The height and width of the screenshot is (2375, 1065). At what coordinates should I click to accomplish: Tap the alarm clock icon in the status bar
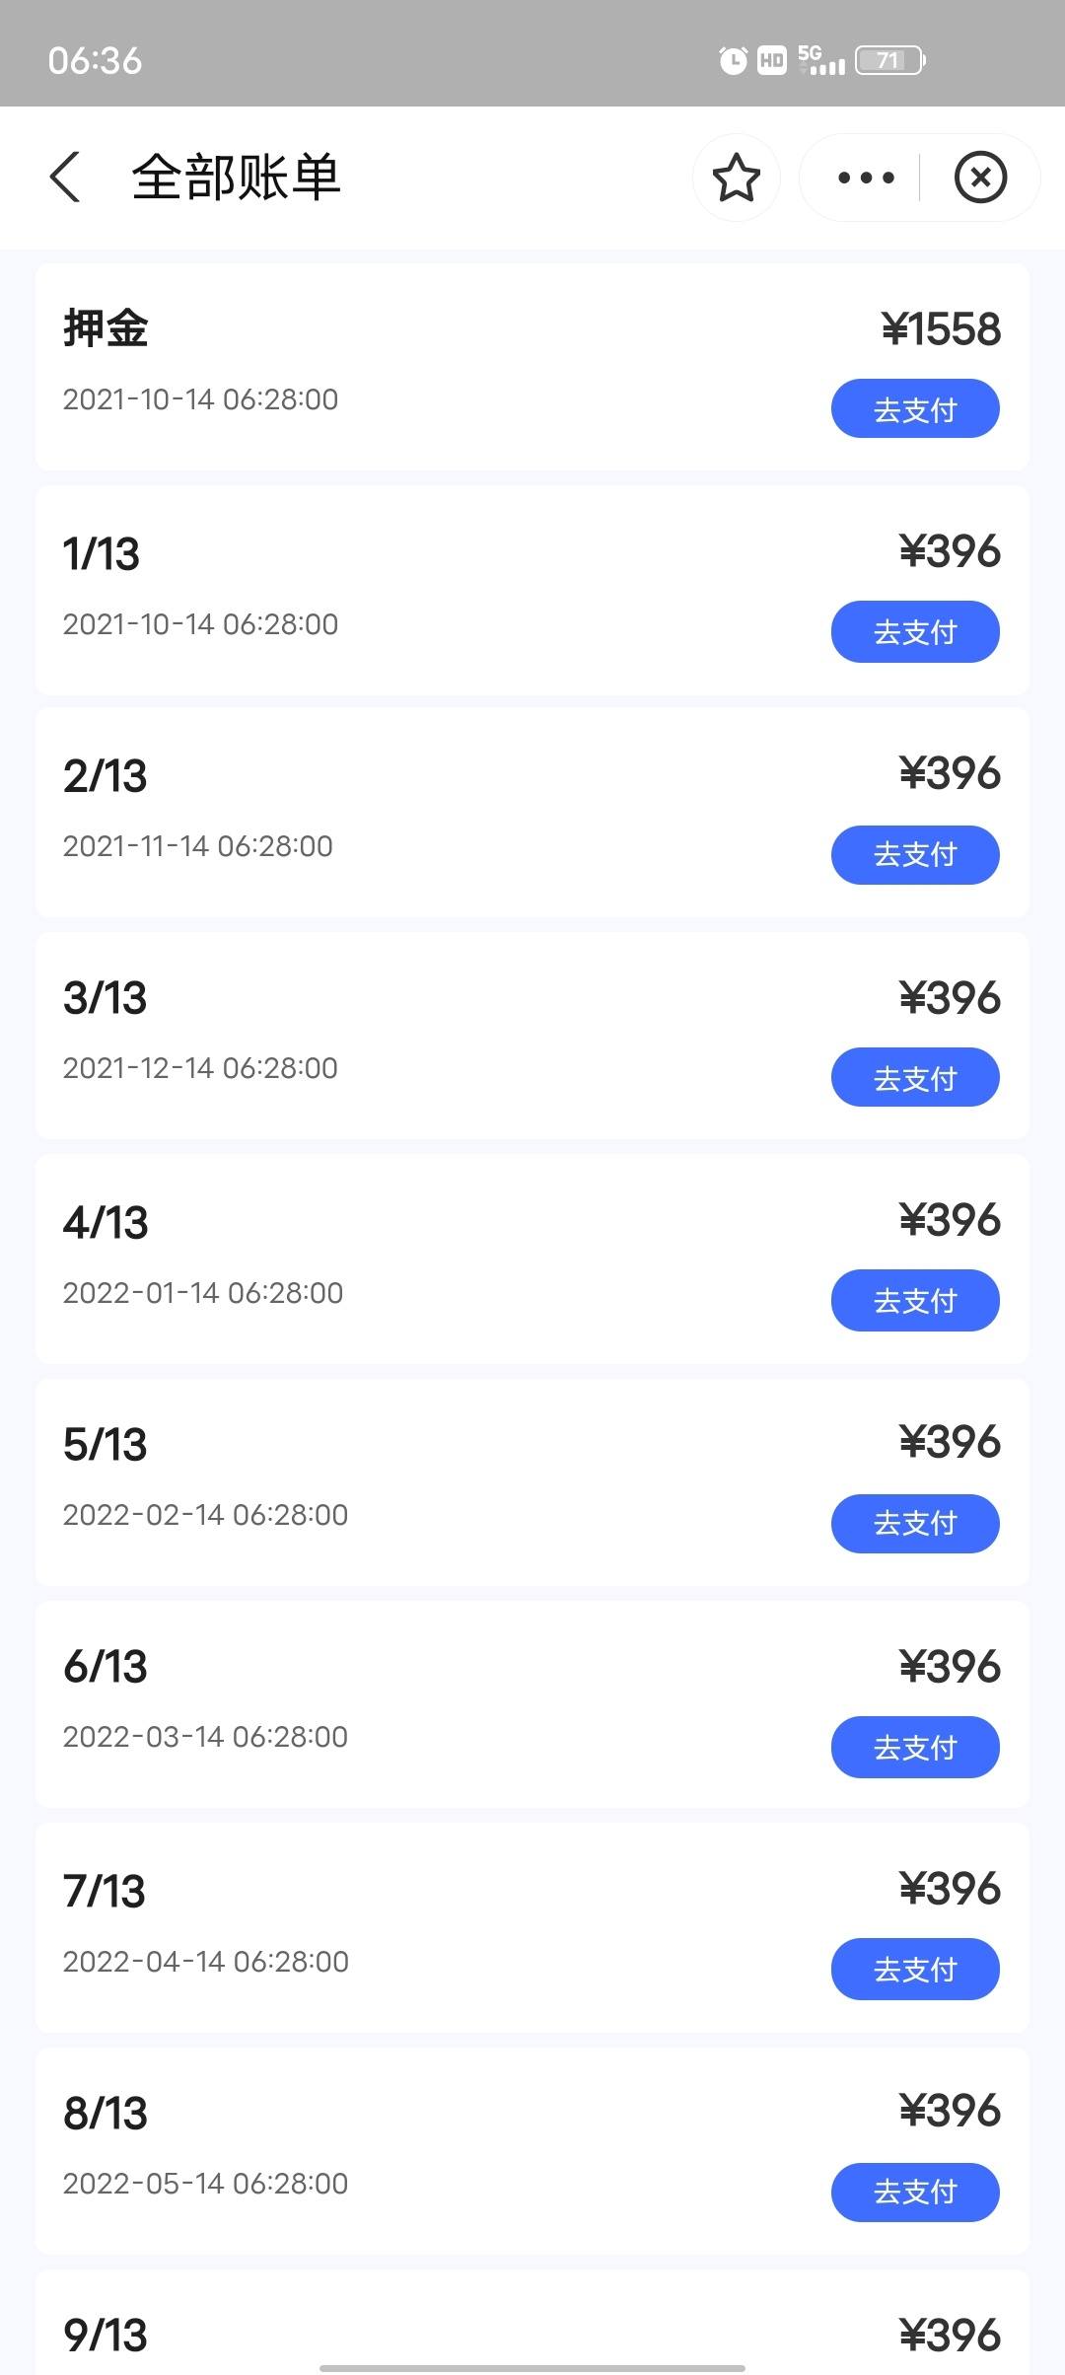[733, 61]
